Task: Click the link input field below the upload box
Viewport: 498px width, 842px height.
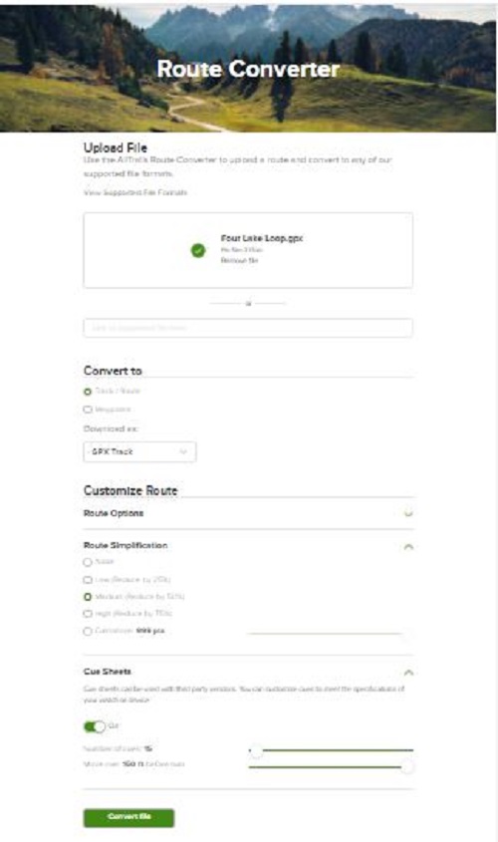Action: 248,328
